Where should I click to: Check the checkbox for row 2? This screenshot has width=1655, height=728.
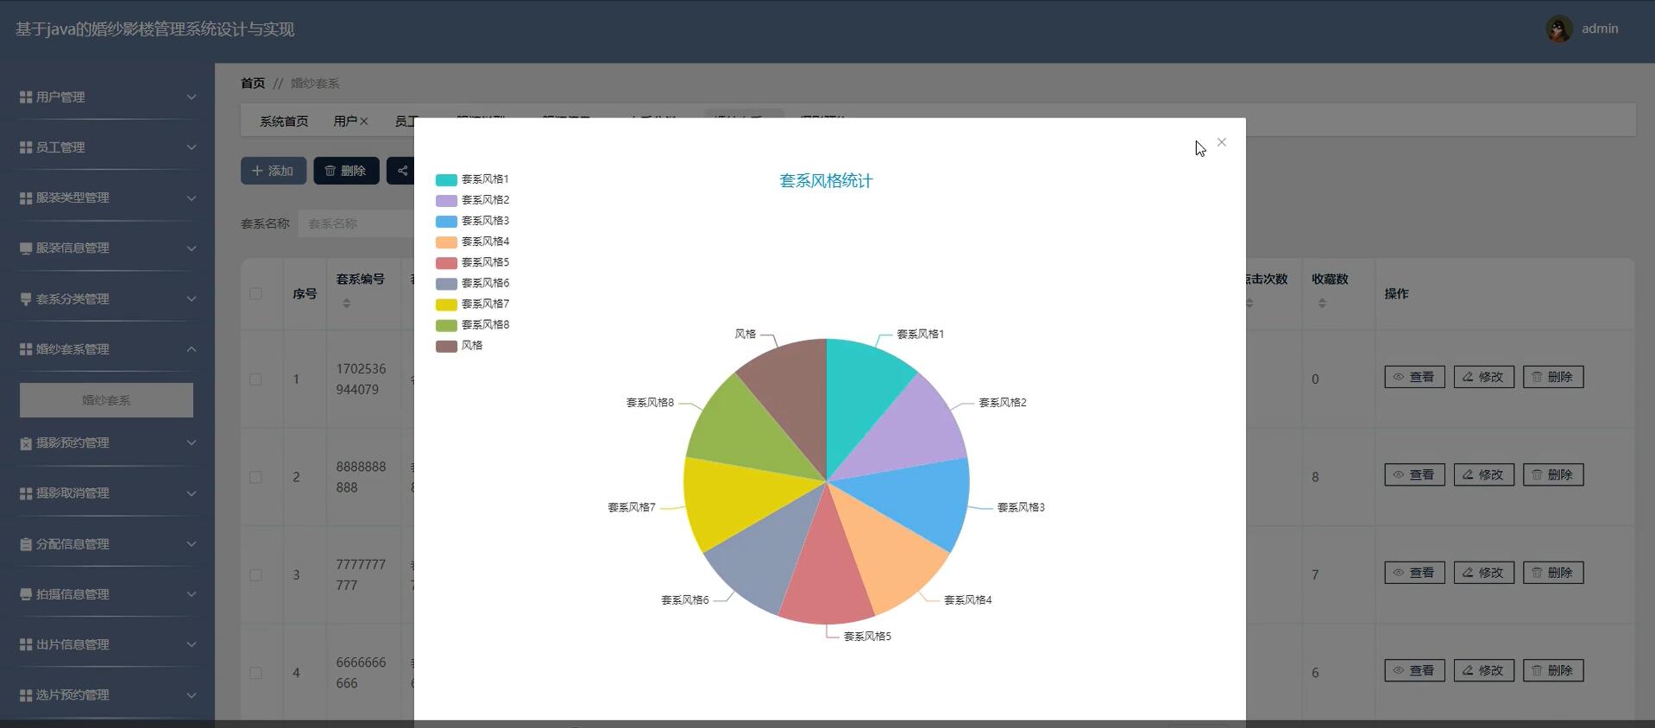tap(255, 477)
